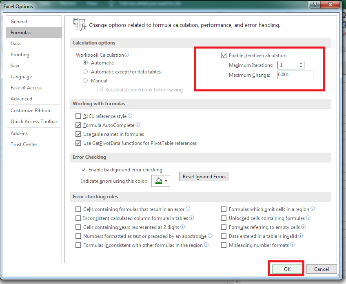
Task: Open Customize Ribbon category
Action: coord(34,110)
